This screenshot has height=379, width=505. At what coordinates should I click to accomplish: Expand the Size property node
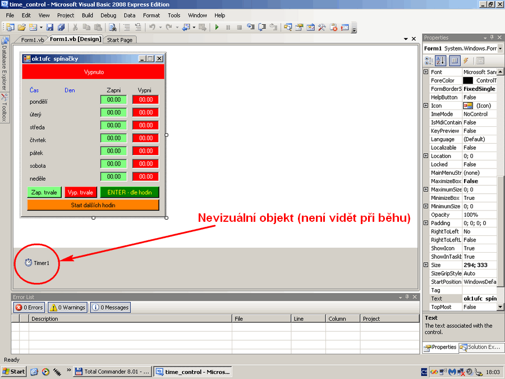pyautogui.click(x=426, y=265)
